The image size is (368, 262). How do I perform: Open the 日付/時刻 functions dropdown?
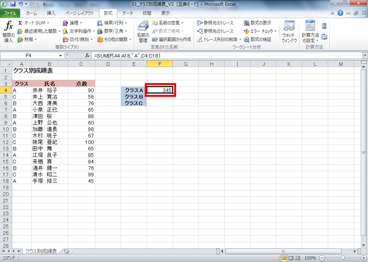[78, 39]
